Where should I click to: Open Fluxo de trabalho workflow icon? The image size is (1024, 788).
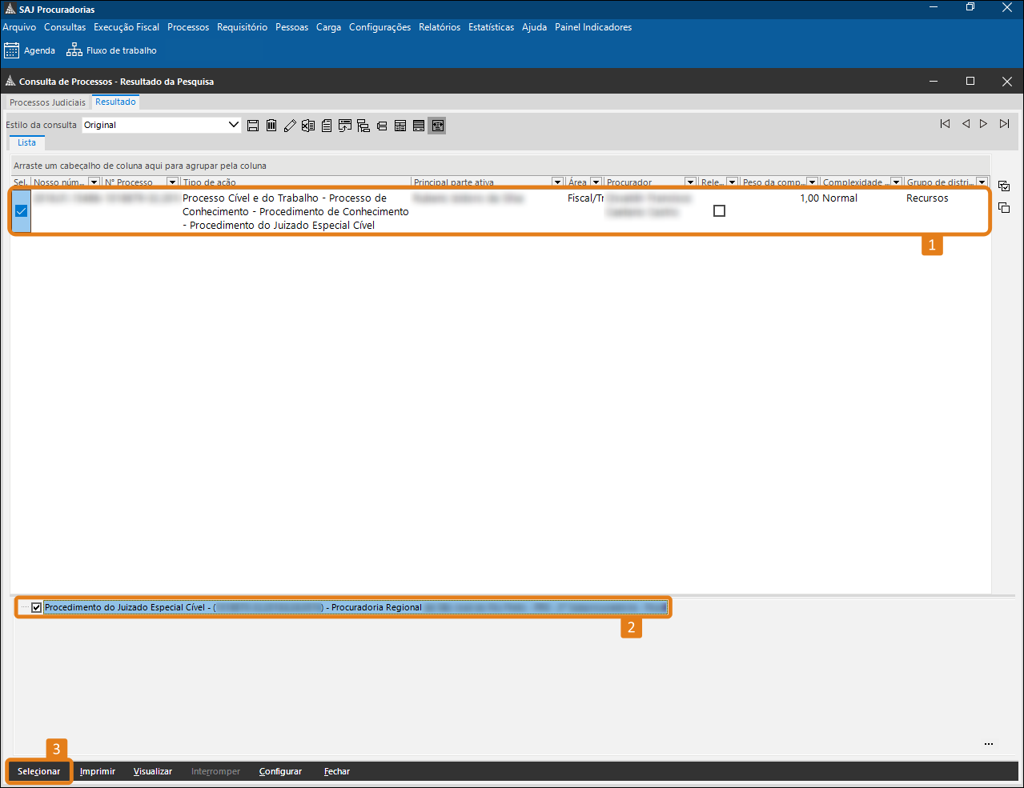[x=74, y=50]
